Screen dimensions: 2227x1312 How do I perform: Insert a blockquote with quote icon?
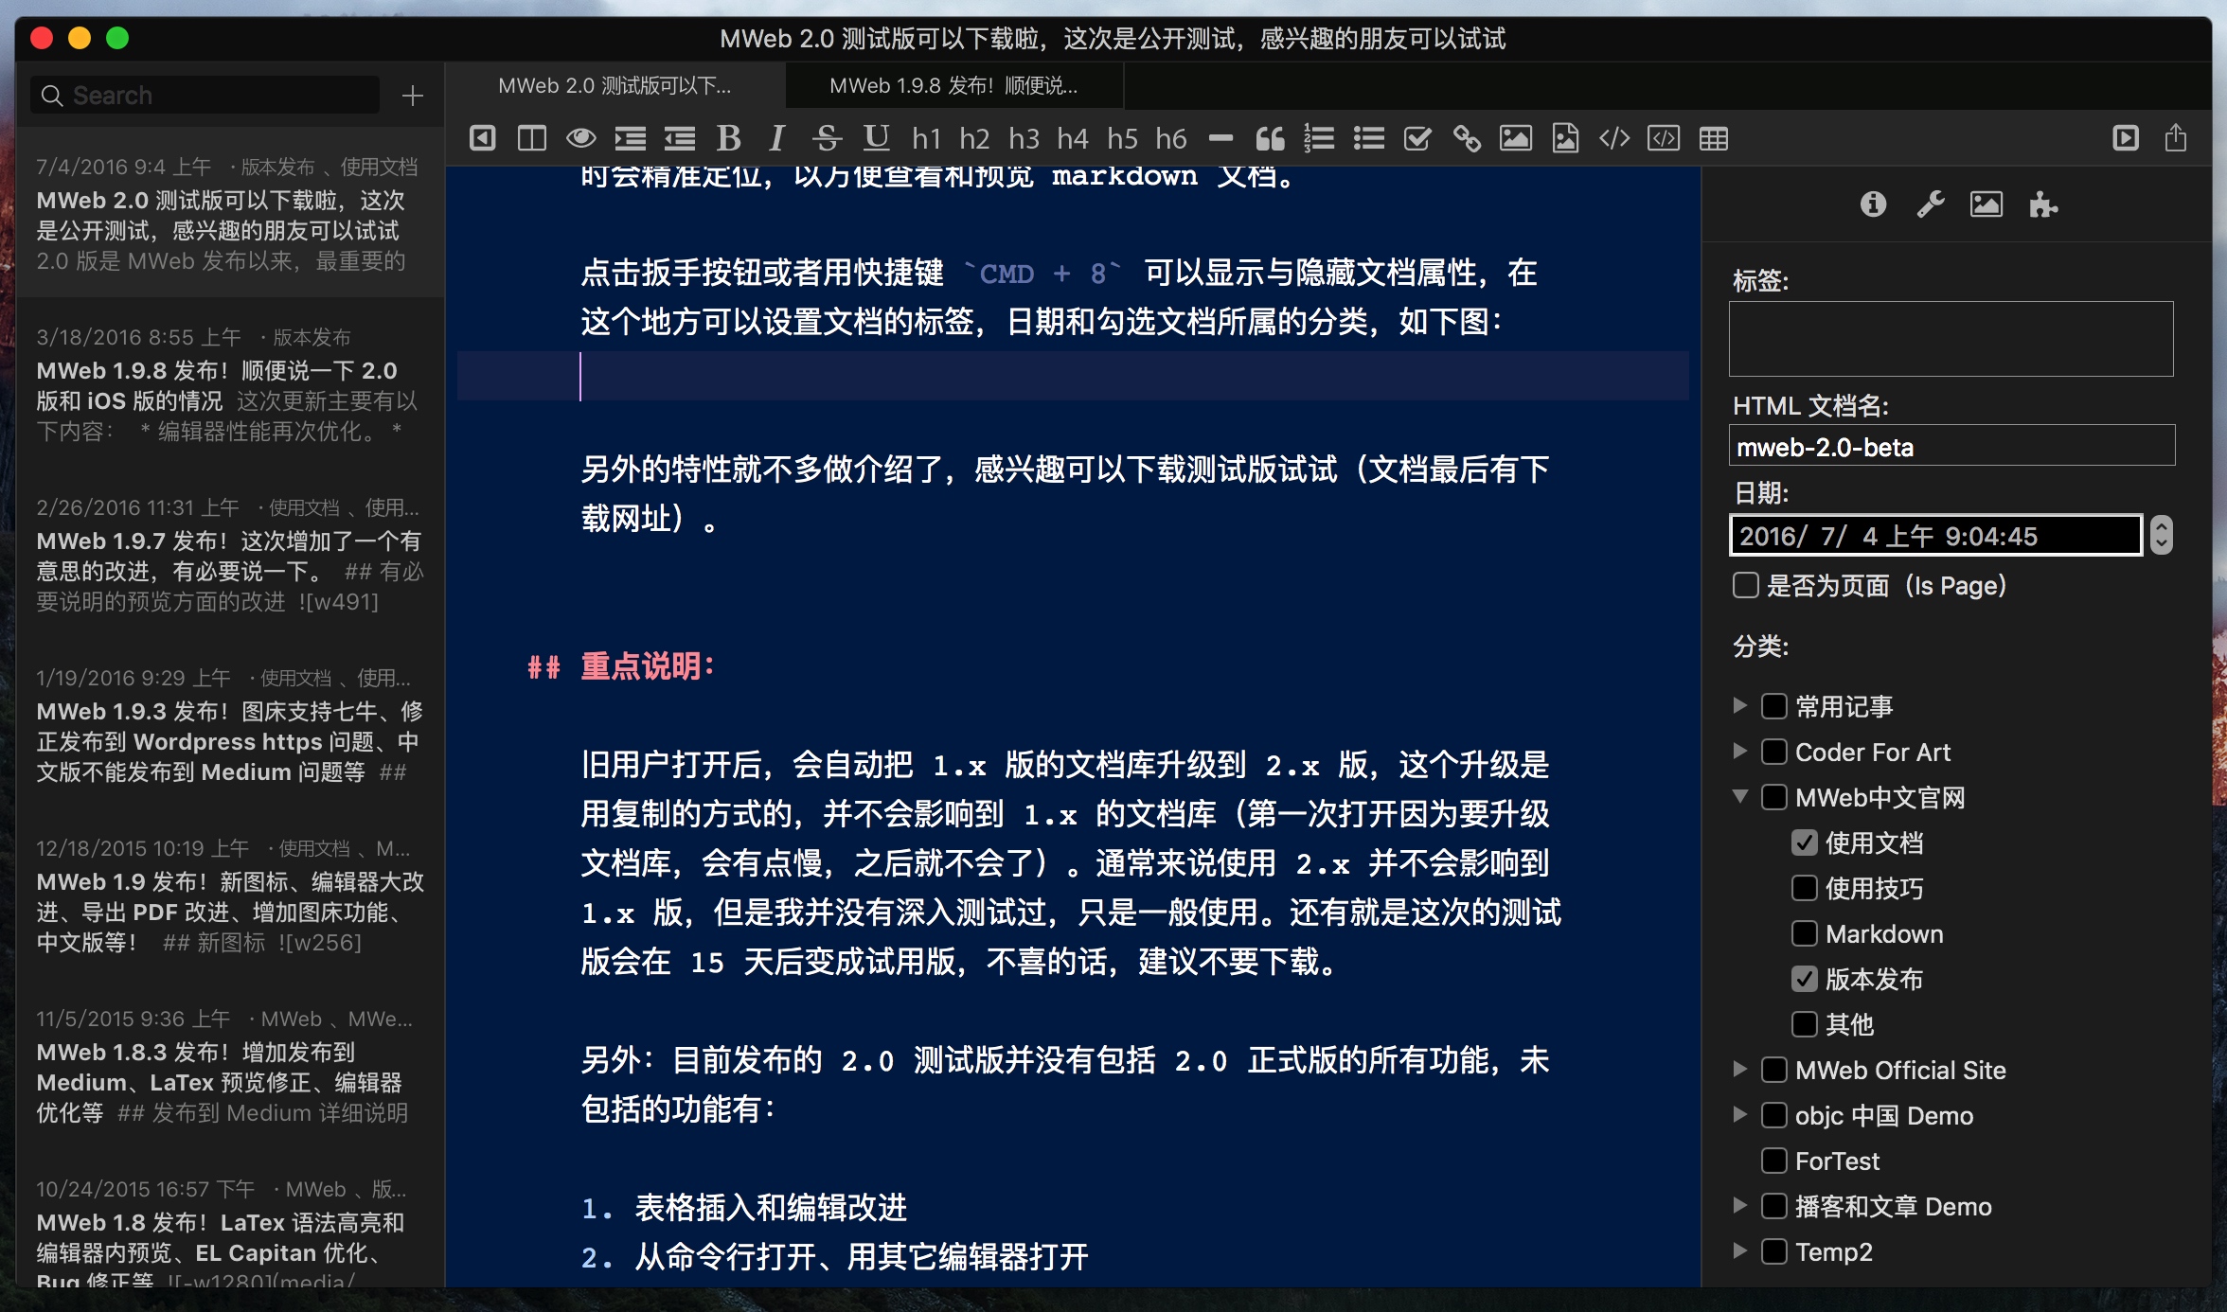point(1270,138)
